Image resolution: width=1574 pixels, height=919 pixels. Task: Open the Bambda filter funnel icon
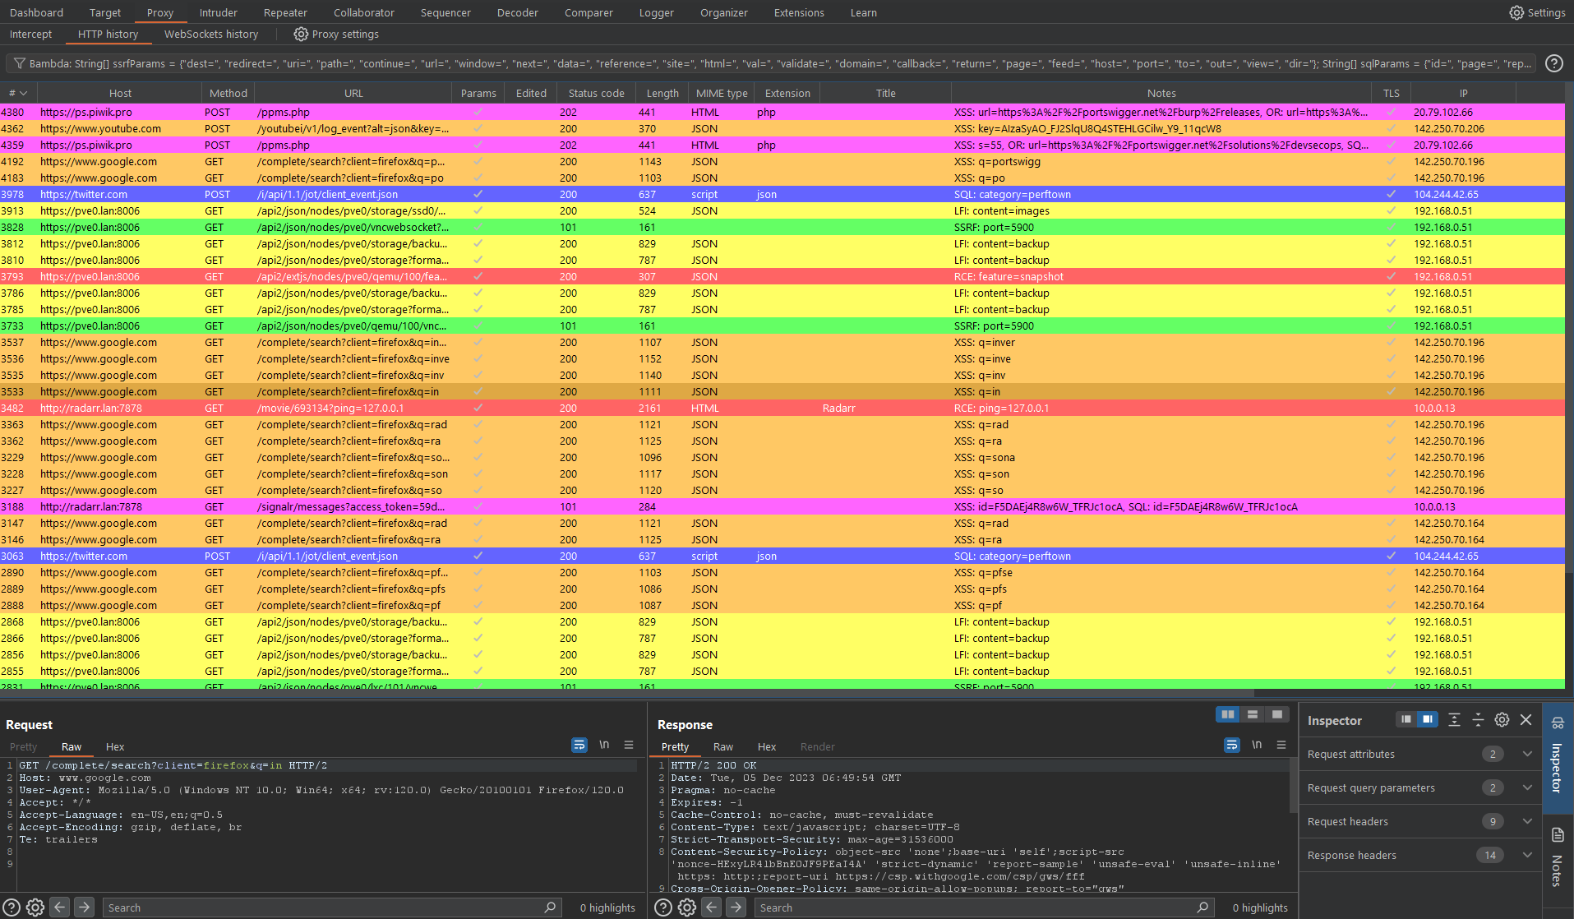click(19, 63)
